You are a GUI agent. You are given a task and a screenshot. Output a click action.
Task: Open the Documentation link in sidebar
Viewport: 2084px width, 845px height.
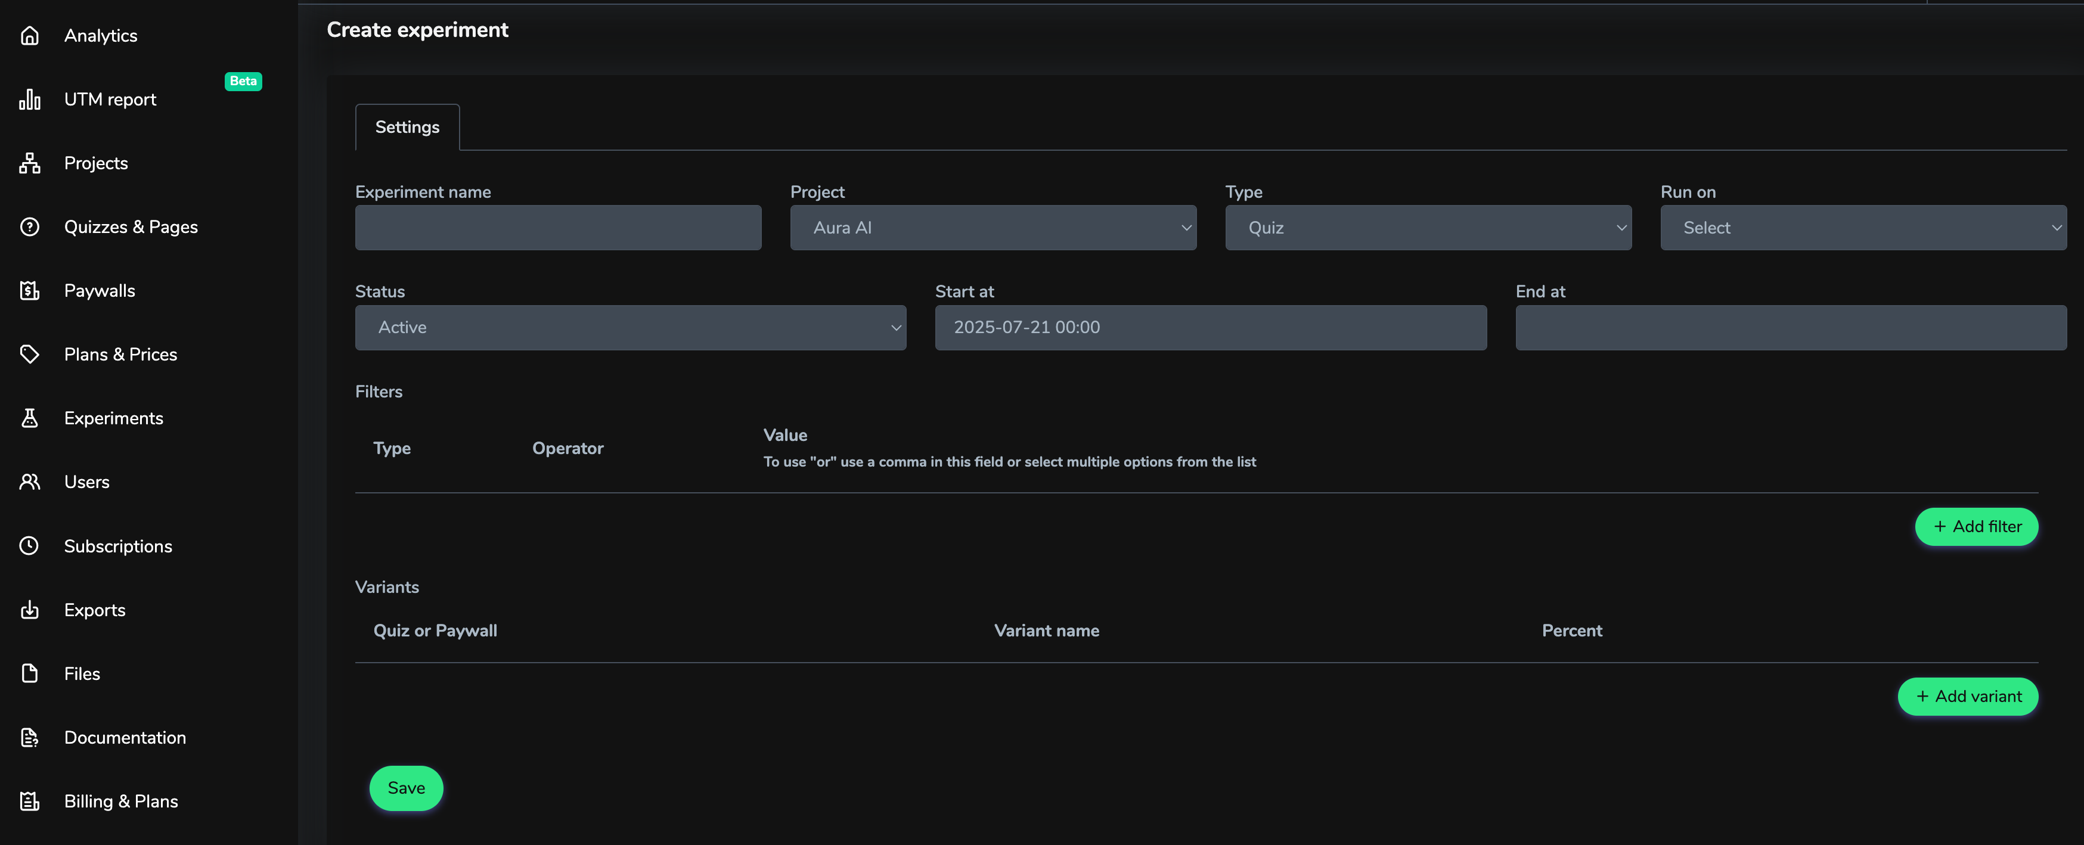(x=125, y=738)
